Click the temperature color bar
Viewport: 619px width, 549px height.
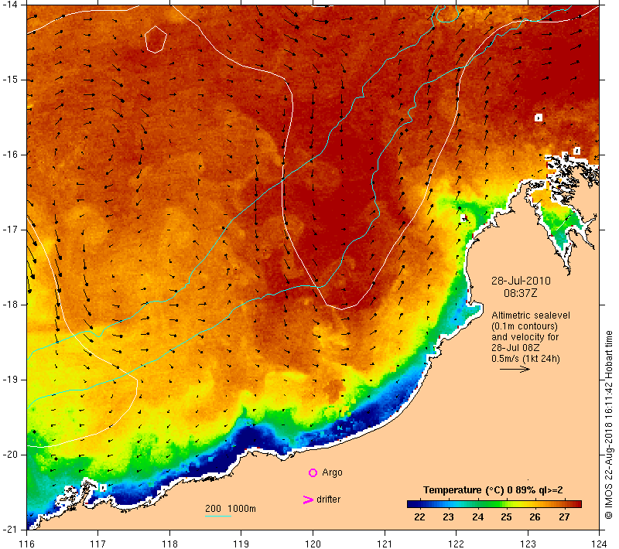pyautogui.click(x=494, y=503)
